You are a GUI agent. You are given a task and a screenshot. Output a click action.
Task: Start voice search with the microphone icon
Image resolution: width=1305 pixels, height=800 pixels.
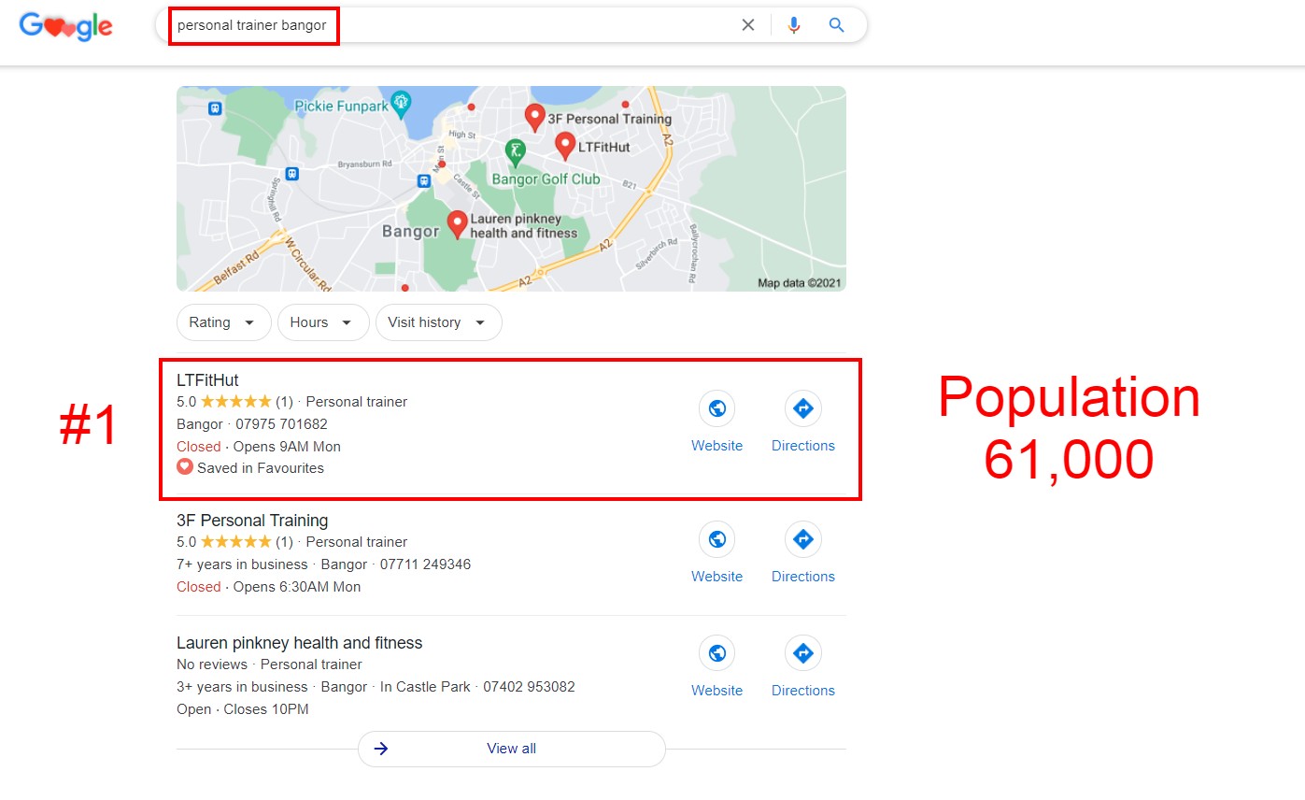coord(794,25)
